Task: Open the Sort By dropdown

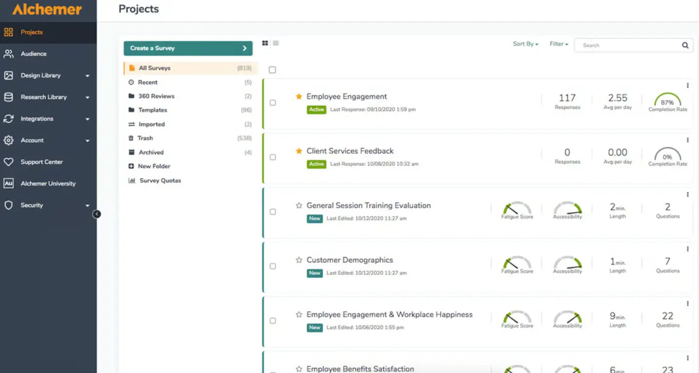Action: click(x=525, y=43)
